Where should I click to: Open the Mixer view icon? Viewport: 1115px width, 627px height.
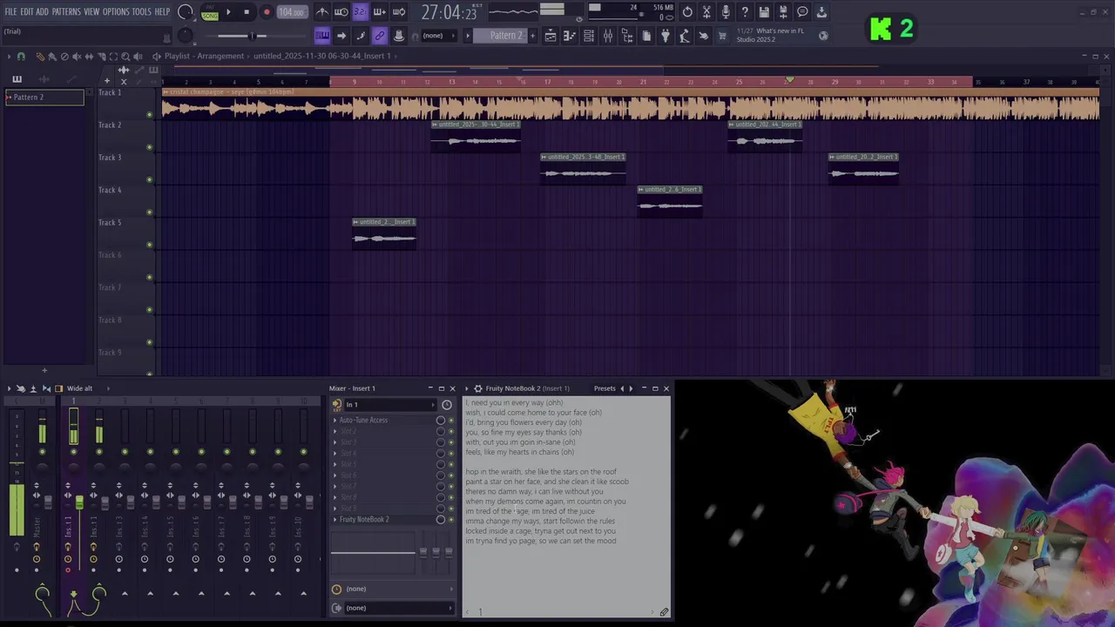click(608, 36)
